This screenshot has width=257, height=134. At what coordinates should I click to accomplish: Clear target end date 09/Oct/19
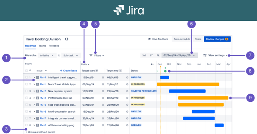tap(127, 78)
